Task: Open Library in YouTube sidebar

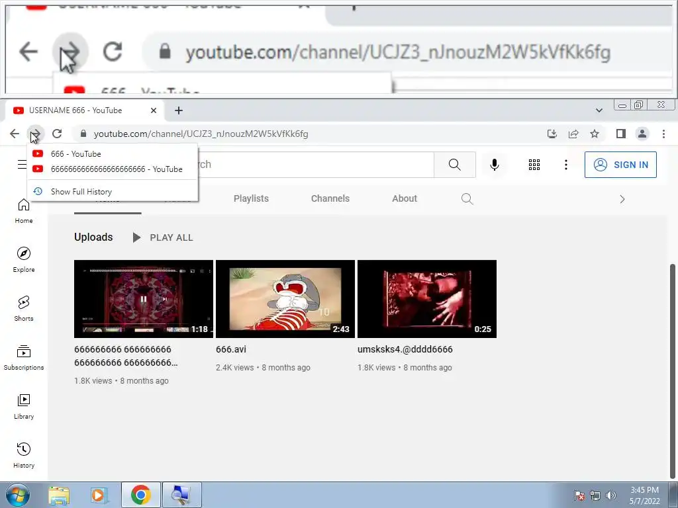Action: coord(24,407)
